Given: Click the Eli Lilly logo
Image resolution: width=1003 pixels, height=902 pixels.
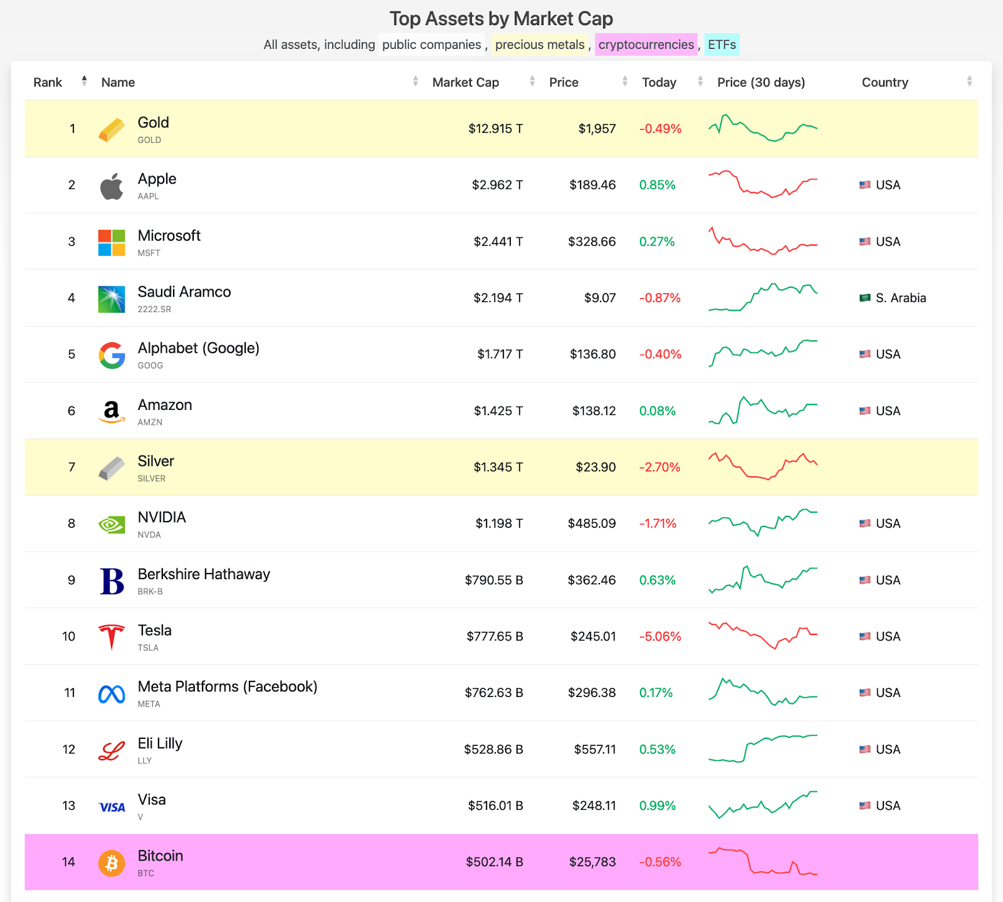Looking at the screenshot, I should [x=112, y=750].
